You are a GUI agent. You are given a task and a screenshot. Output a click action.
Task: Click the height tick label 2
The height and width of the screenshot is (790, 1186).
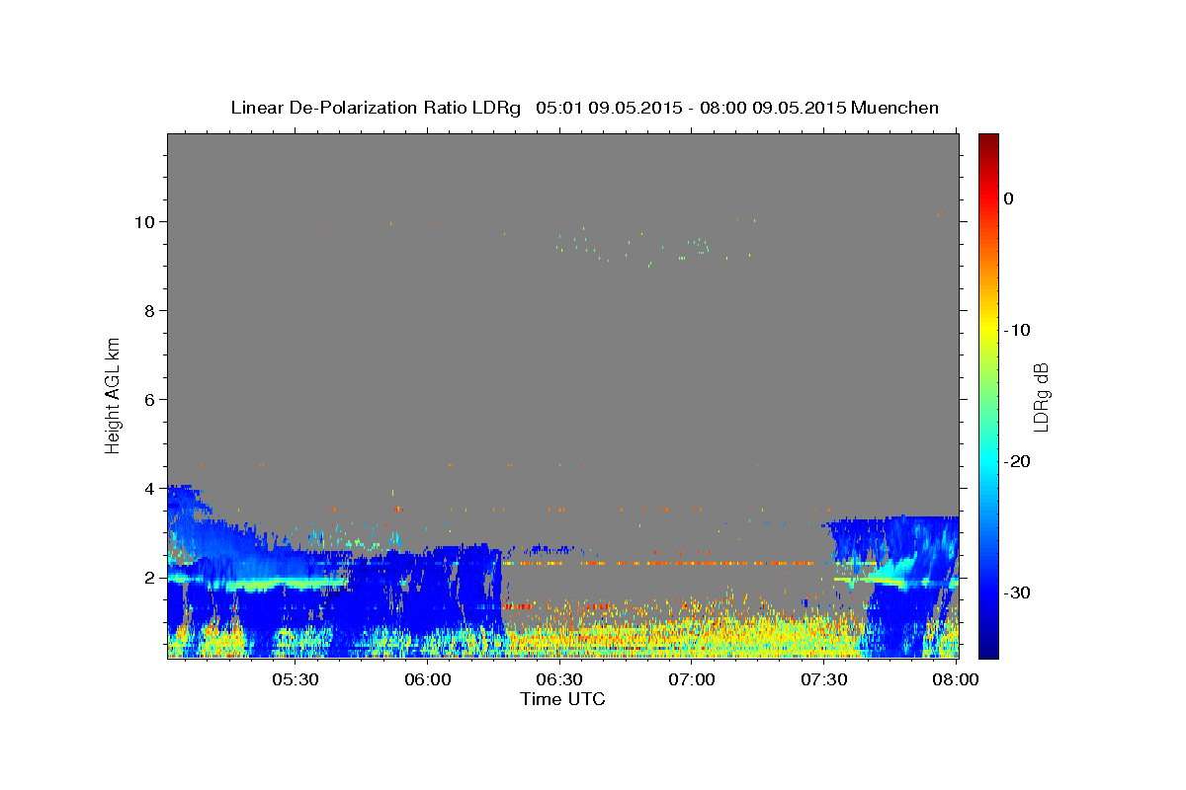(149, 577)
